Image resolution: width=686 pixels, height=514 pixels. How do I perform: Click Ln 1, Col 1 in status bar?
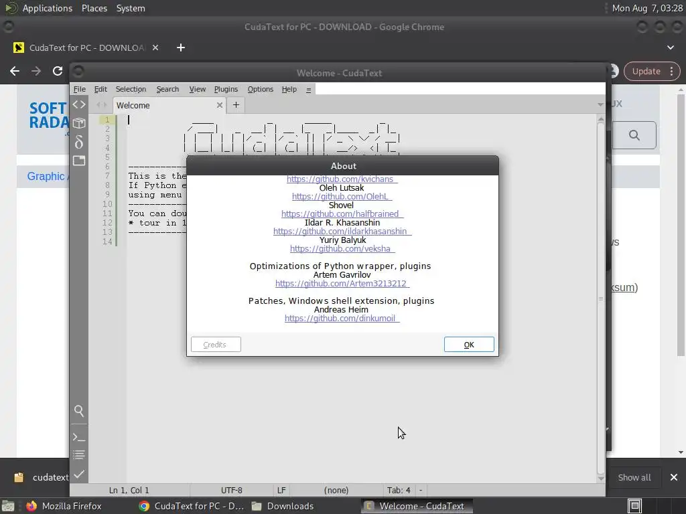129,491
